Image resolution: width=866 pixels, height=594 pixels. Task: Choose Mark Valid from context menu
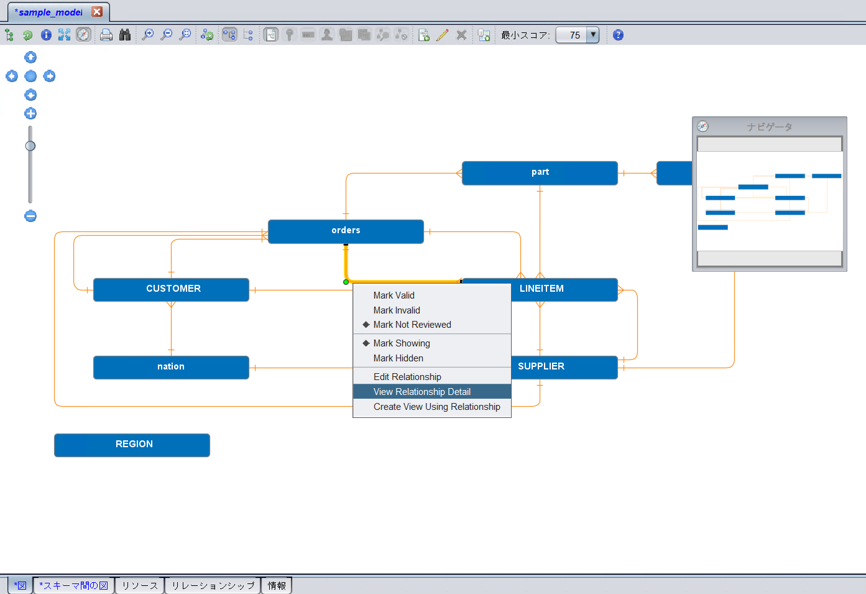432,295
